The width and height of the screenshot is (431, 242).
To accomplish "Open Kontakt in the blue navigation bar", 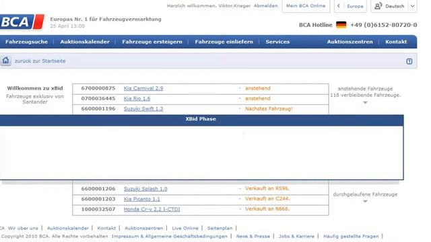I will click(396, 42).
